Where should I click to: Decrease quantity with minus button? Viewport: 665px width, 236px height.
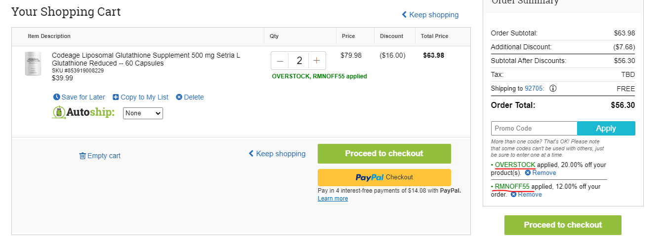280,61
